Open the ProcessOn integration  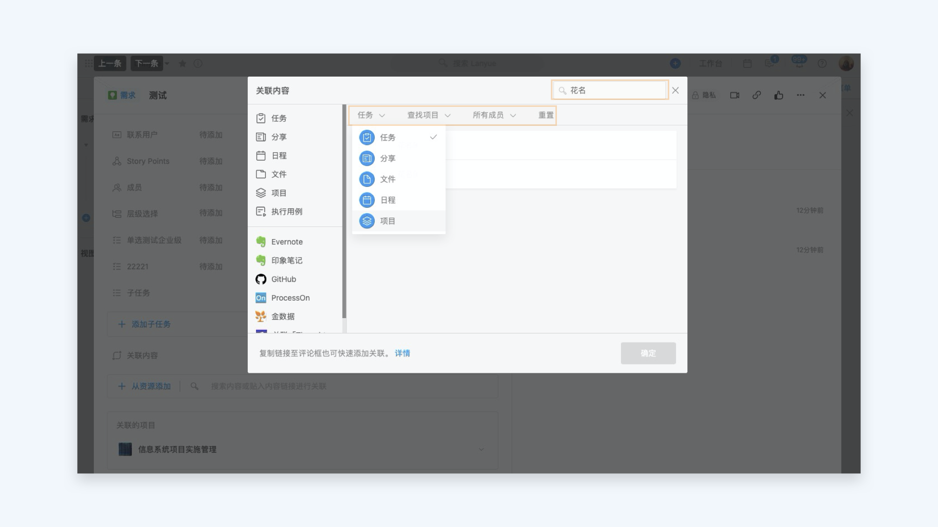[x=295, y=298]
